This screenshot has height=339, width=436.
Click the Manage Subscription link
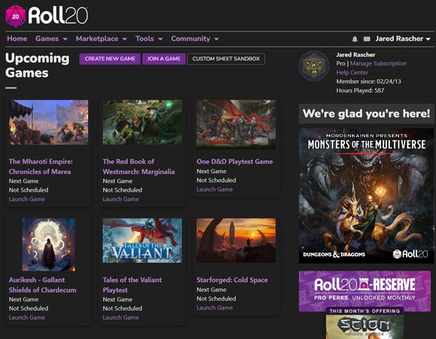378,63
